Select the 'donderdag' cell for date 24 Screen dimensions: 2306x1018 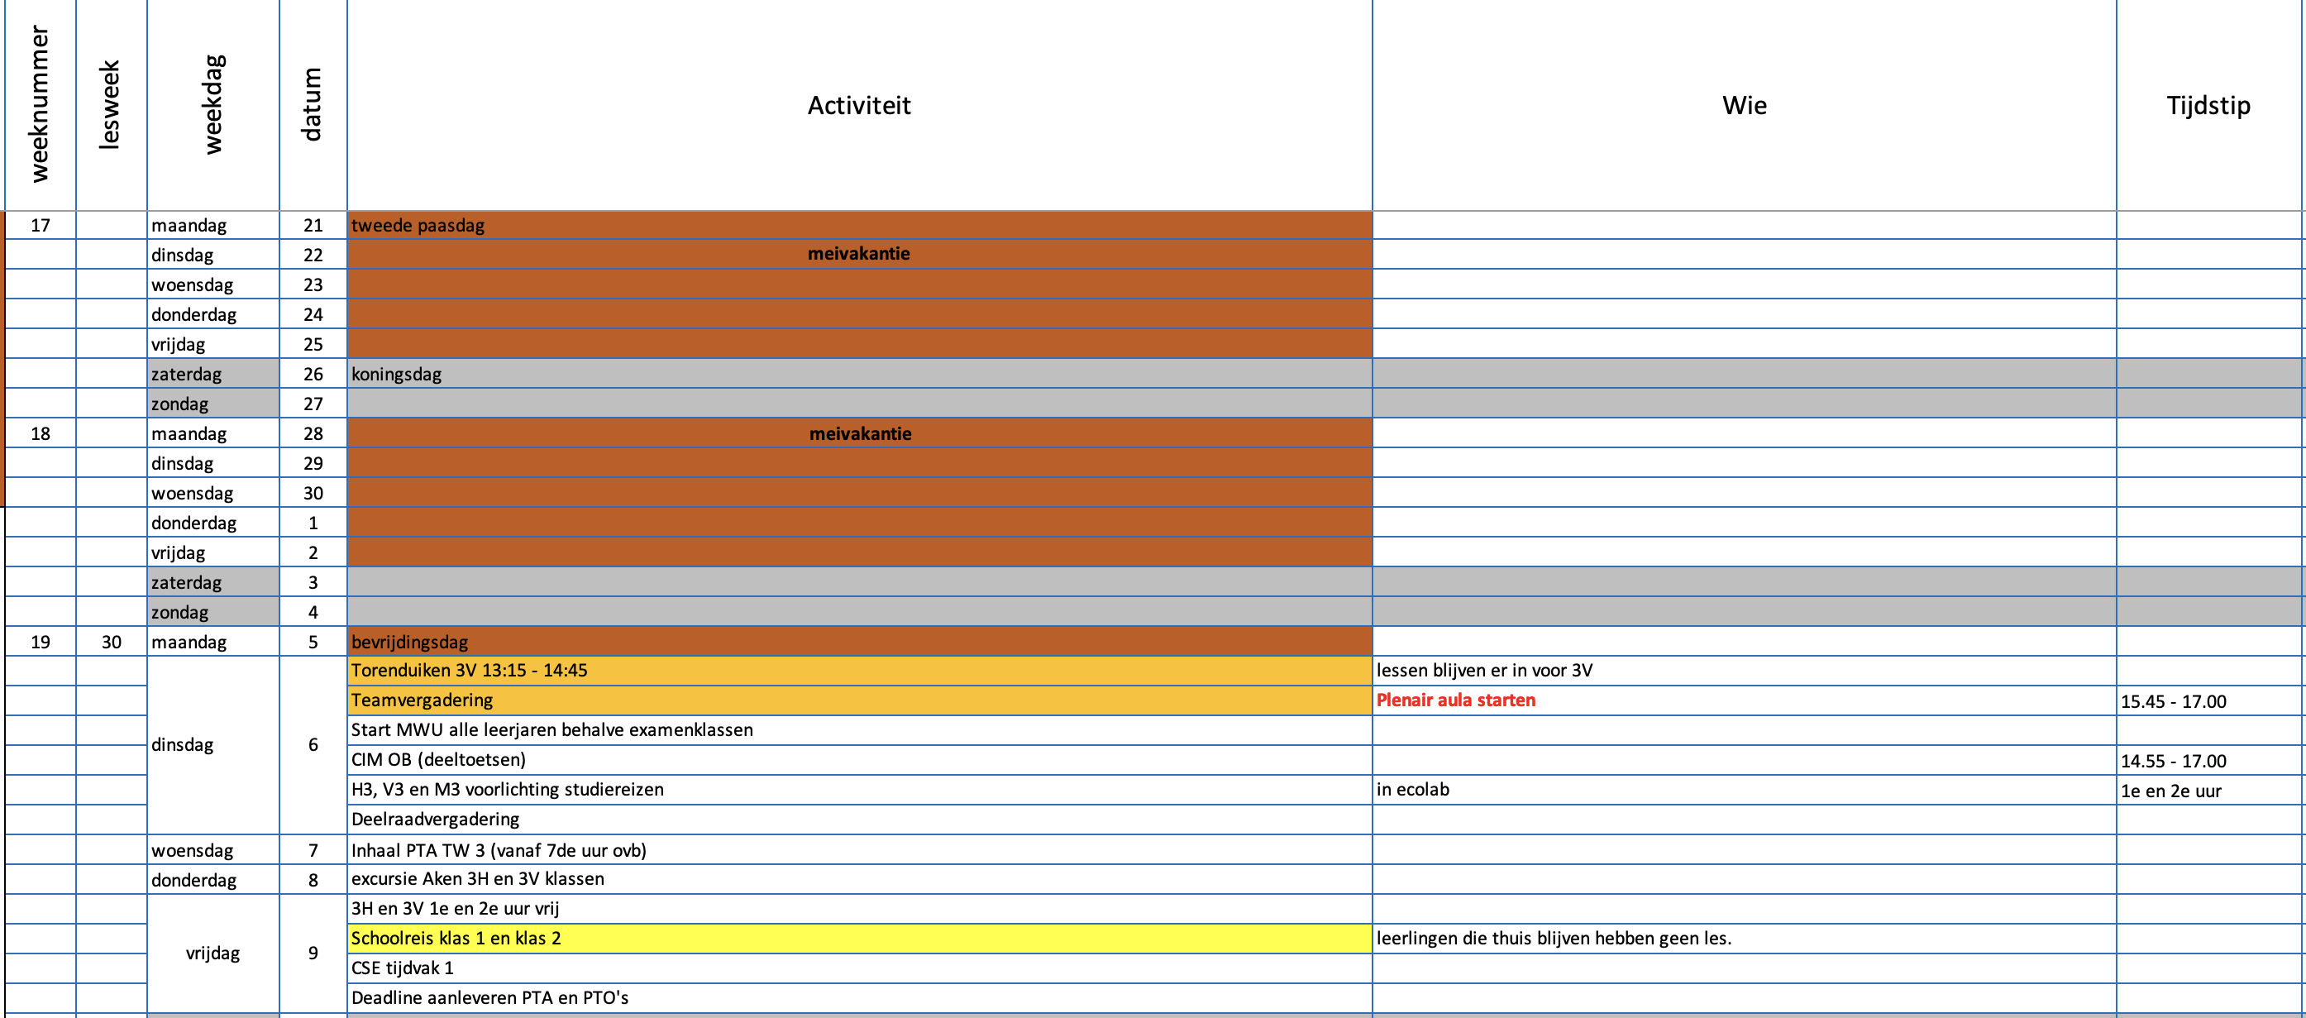point(213,314)
